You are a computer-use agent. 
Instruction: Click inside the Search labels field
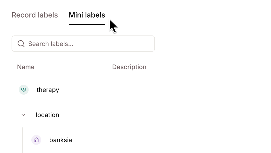click(x=76, y=44)
